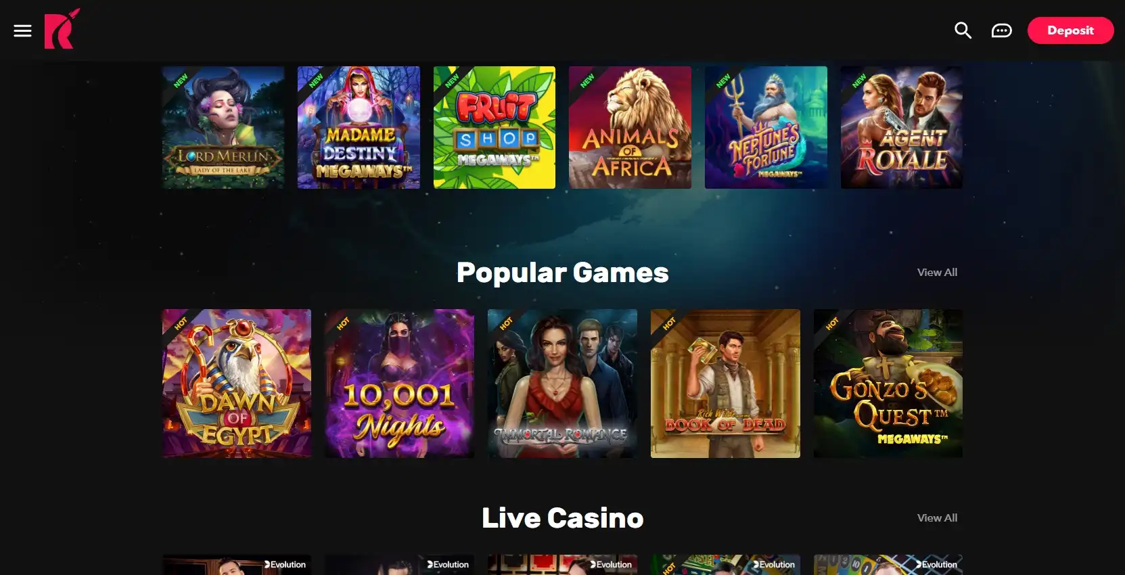The image size is (1125, 575).
Task: Click the red R site logo
Action: (x=62, y=29)
